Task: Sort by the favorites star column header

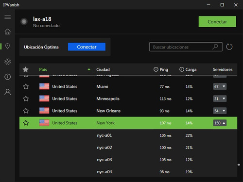Action: [25, 69]
